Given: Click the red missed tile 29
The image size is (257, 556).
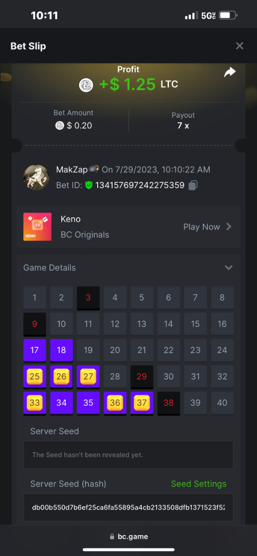Looking at the screenshot, I should 142,376.
